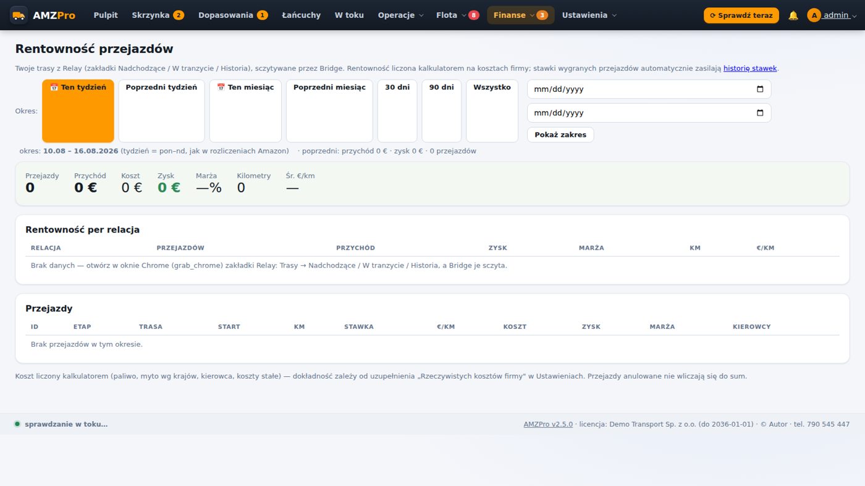Go to Pulpit in navigation
The width and height of the screenshot is (865, 486).
click(x=106, y=15)
